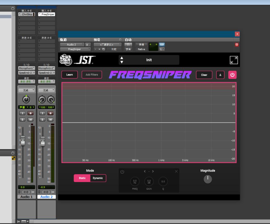This screenshot has width=270, height=224.
Task: Open the FreqSniper insert slot on Audio 2
Action: pos(46,14)
